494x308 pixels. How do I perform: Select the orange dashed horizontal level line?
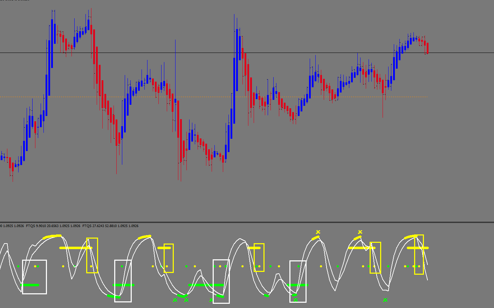(214, 97)
